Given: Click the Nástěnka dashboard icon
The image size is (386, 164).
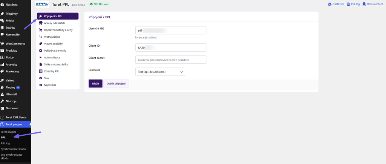Looking at the screenshot, I should coord(2,5).
